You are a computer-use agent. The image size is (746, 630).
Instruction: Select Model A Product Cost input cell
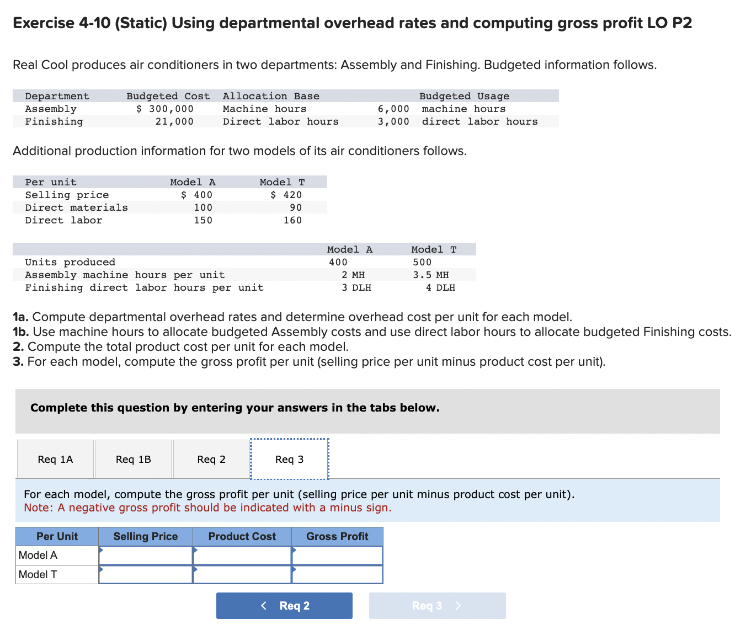242,556
